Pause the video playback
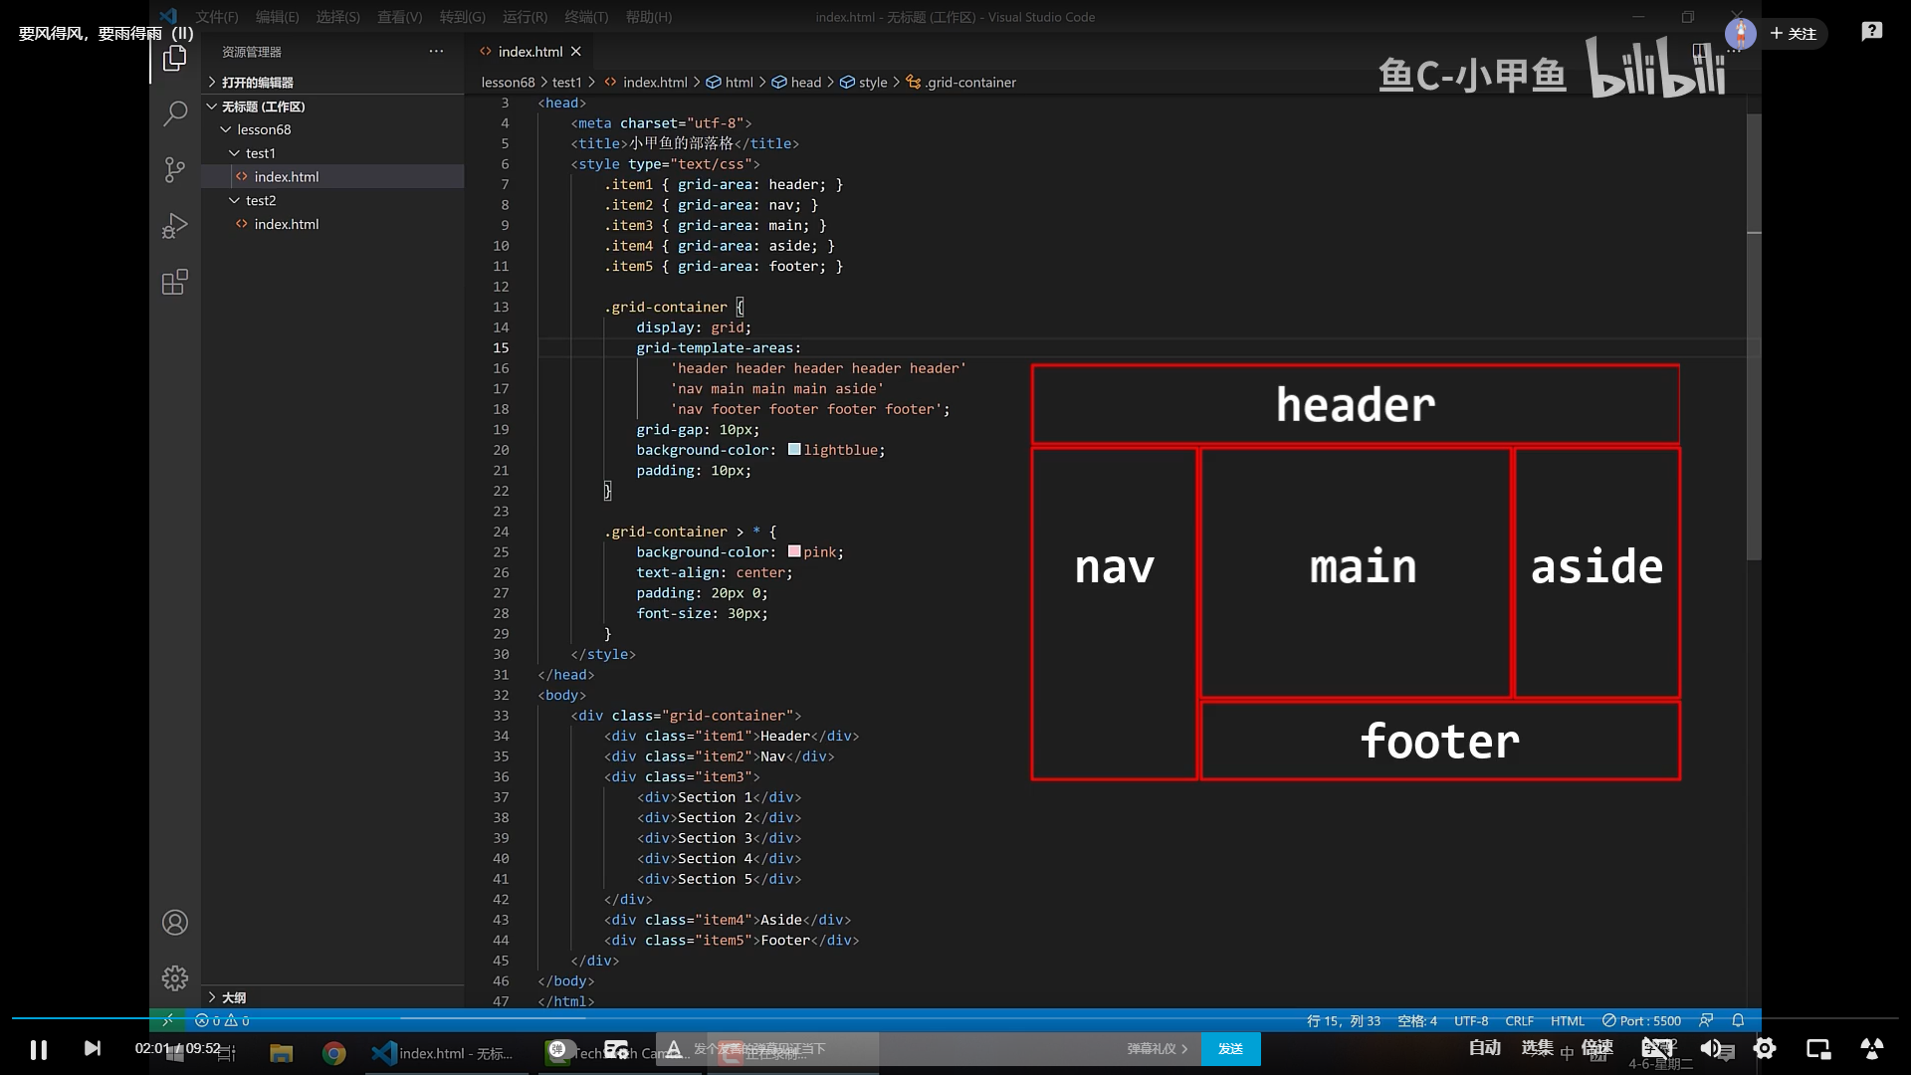The height and width of the screenshot is (1075, 1911). tap(39, 1049)
